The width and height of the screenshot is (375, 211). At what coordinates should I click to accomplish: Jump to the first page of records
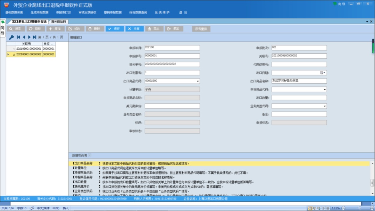[x=18, y=37]
